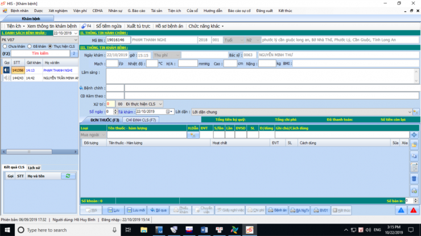Open the Xét nghiệm menu

pos(57,11)
